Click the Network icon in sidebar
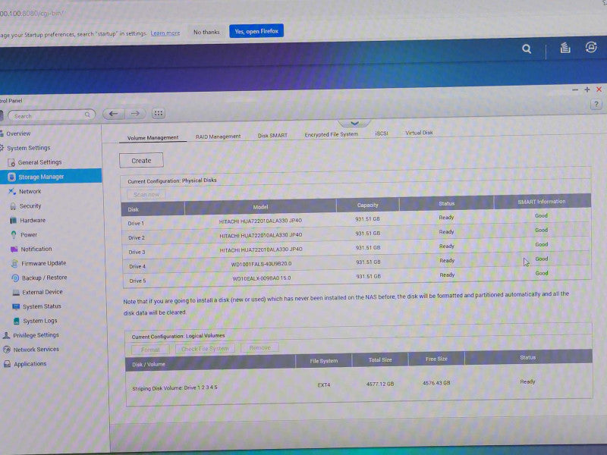 pos(12,192)
